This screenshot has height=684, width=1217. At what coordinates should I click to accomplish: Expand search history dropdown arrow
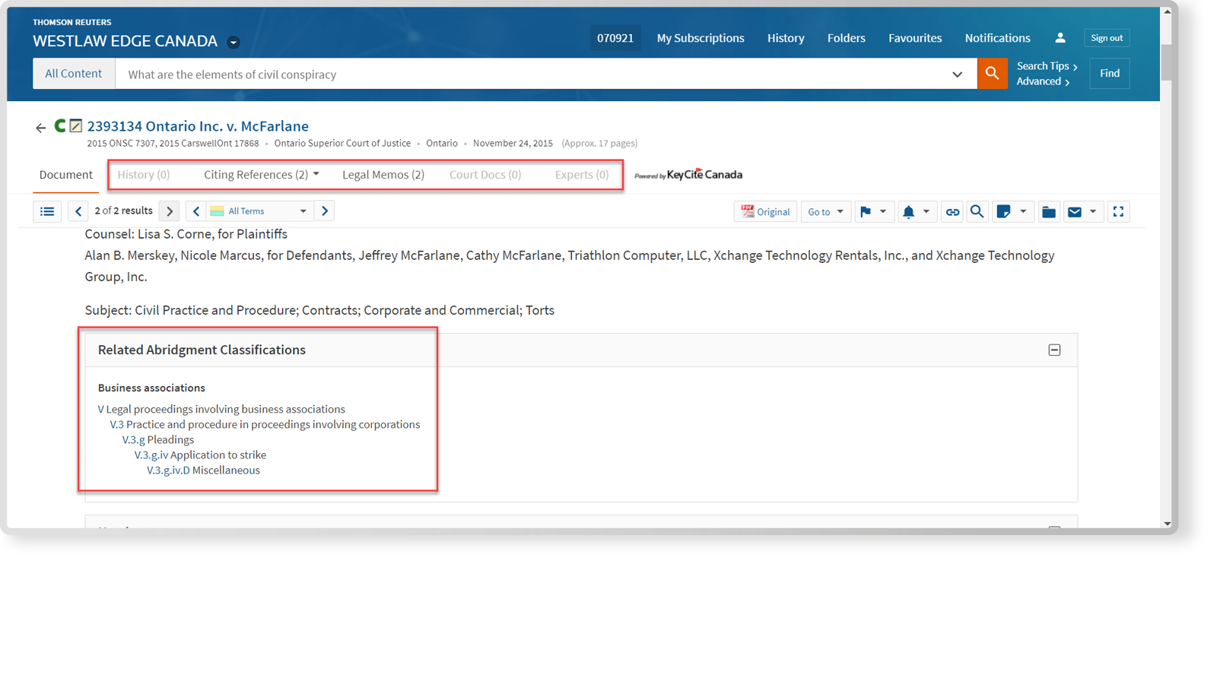(957, 74)
